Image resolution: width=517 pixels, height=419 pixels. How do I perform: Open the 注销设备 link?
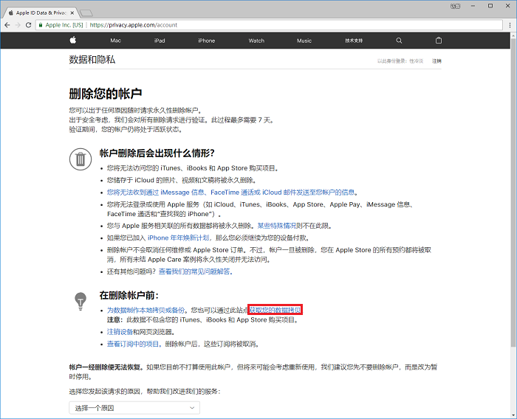coord(120,332)
